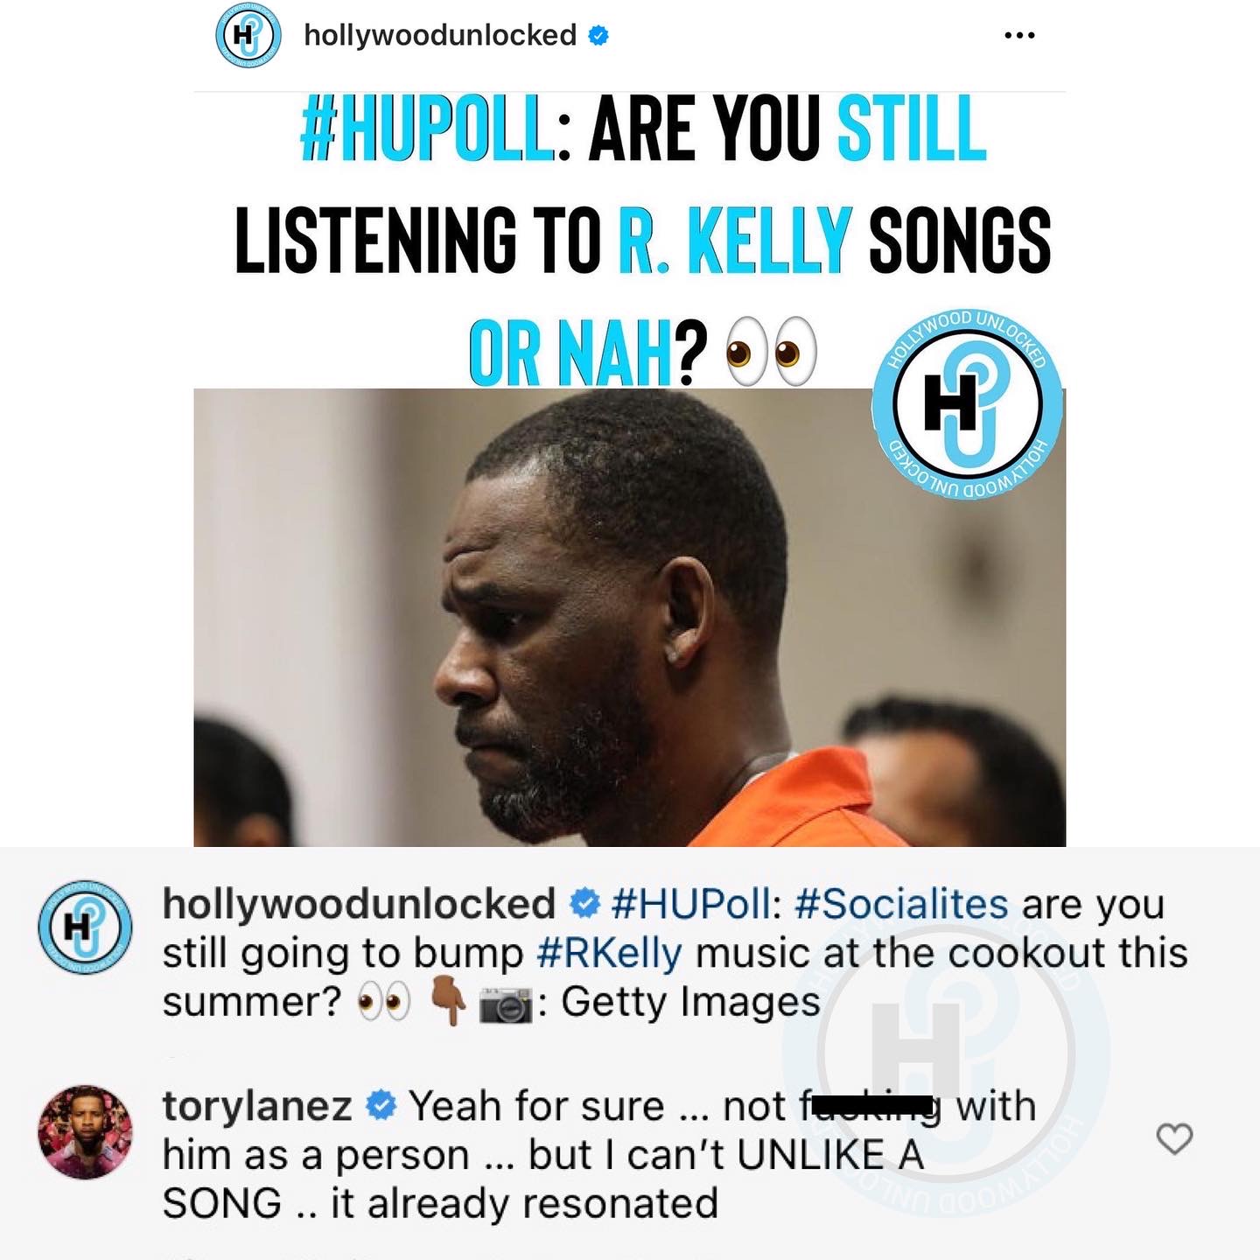Click the pointing-down hand emoji in caption

(449, 1003)
